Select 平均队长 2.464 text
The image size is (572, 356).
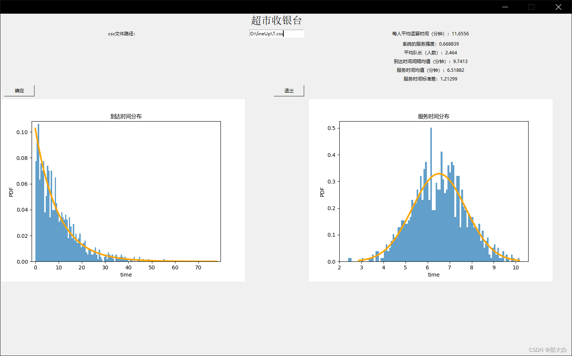430,53
